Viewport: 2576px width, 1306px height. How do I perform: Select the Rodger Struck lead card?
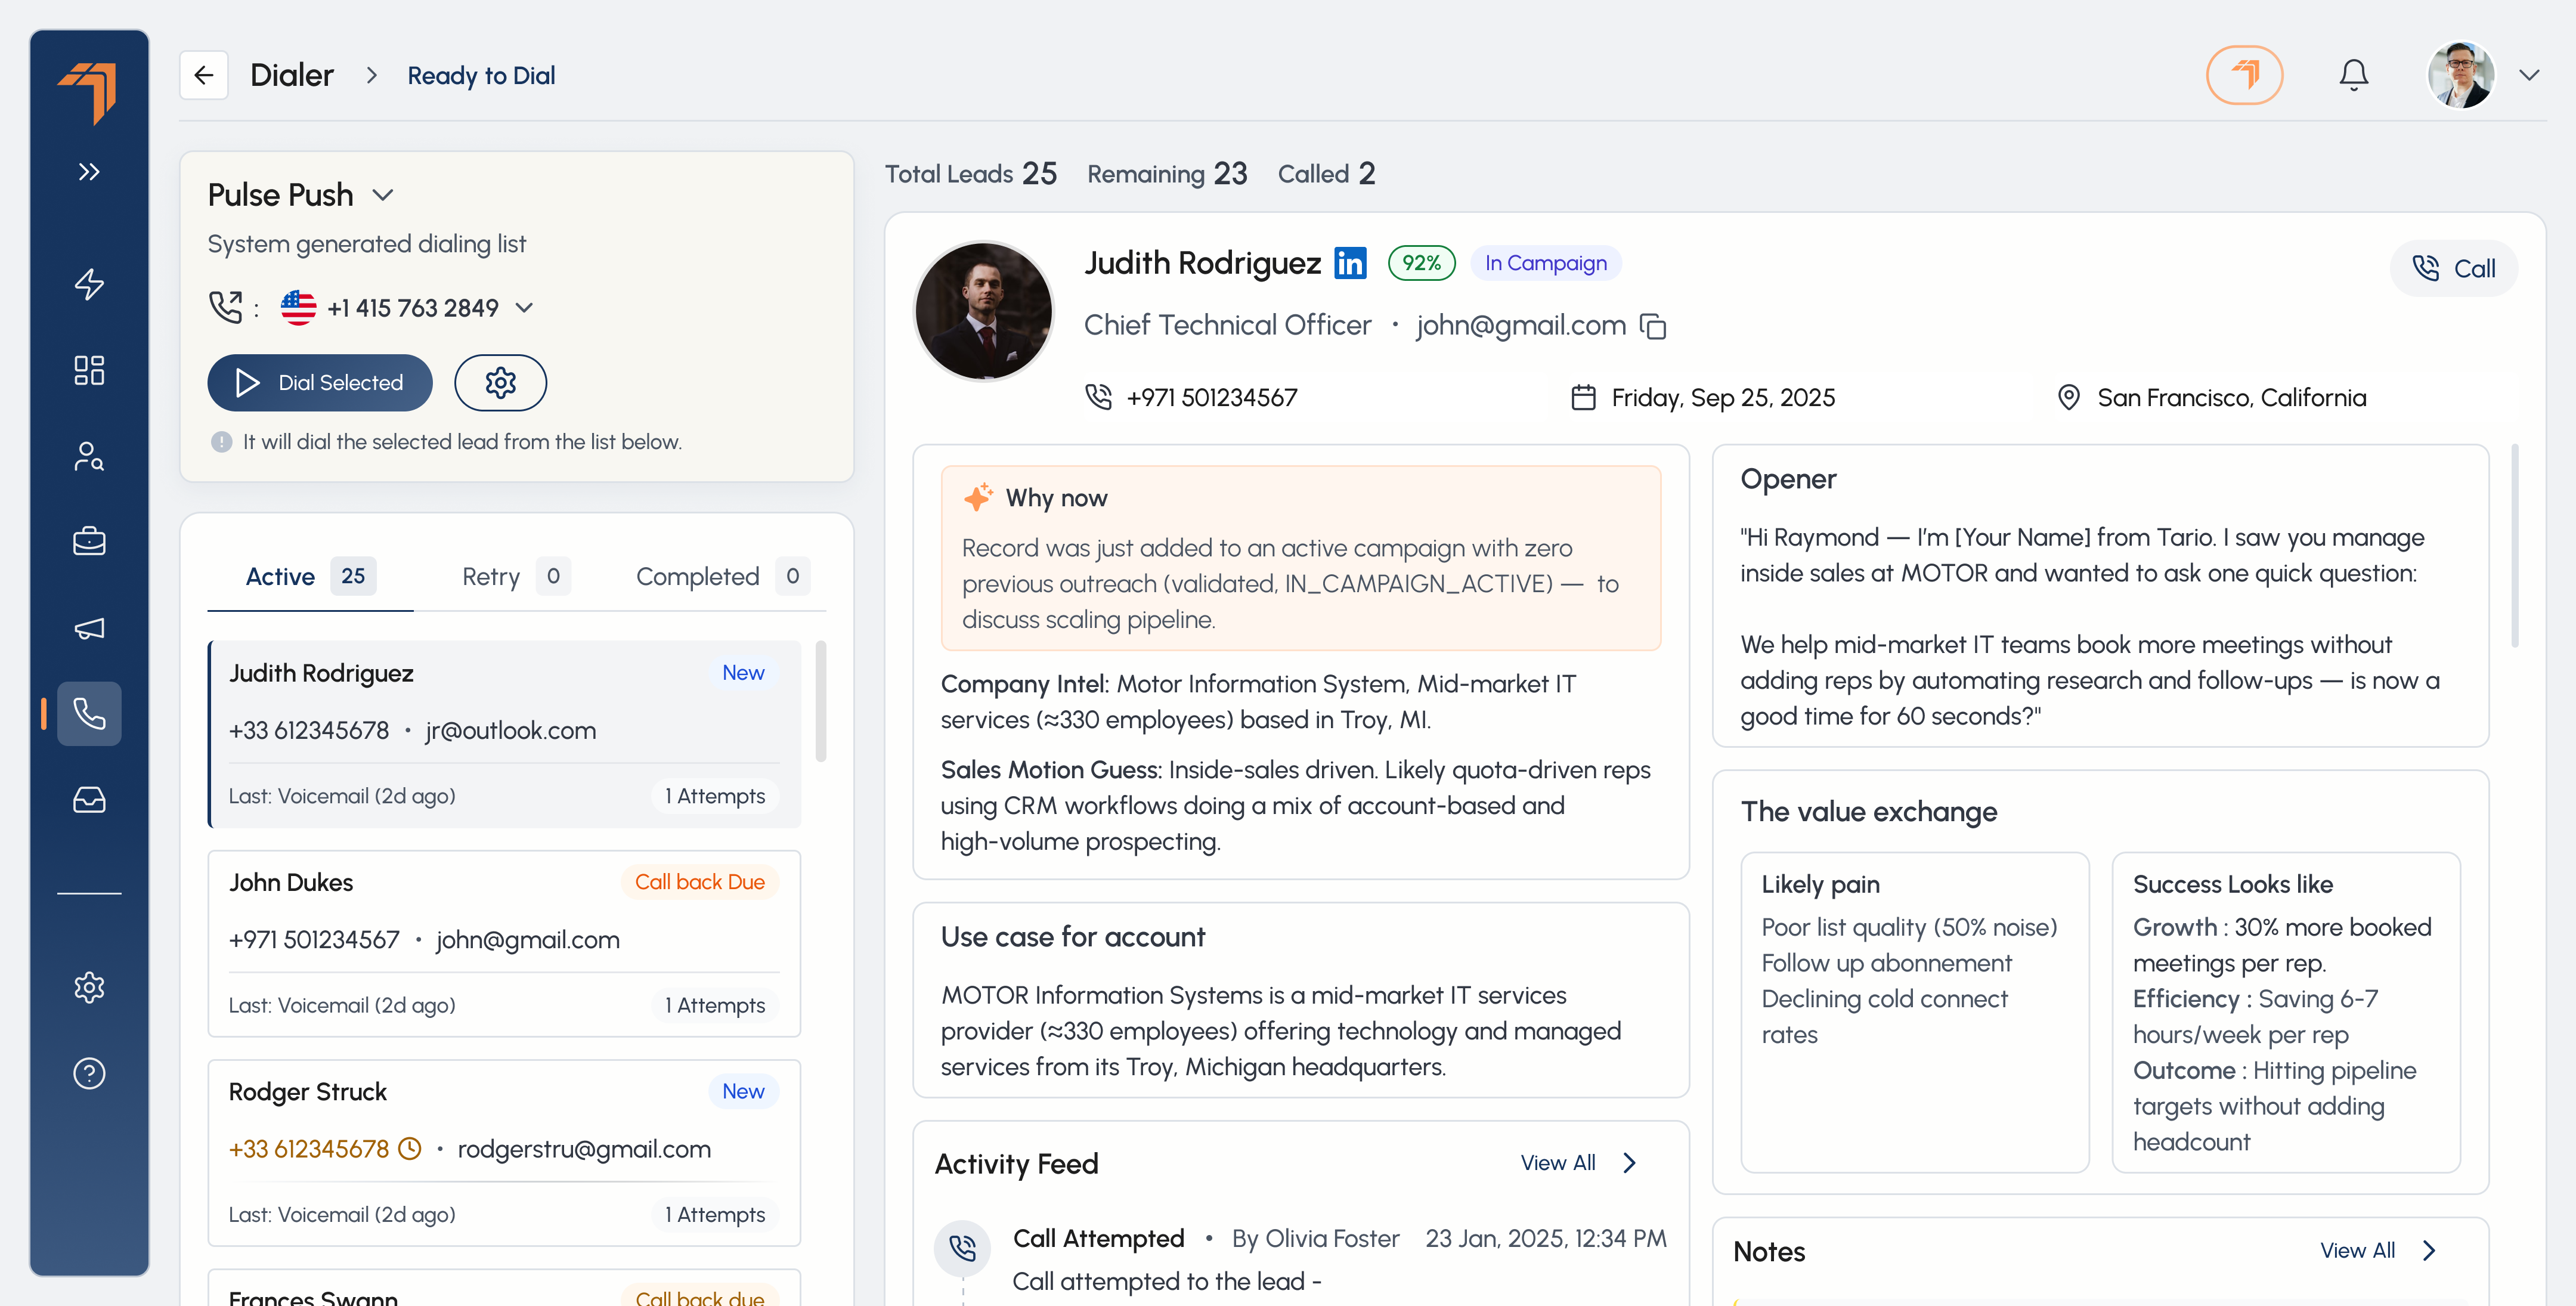(505, 1153)
